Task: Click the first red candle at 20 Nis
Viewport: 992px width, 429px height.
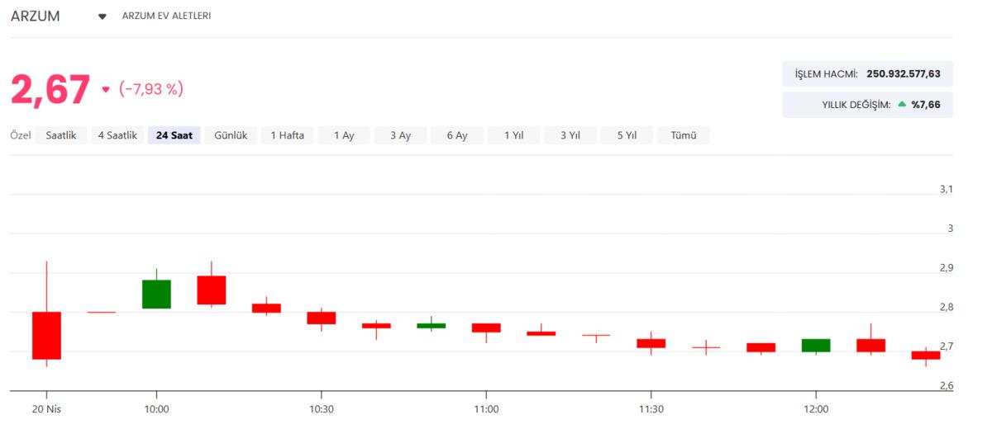Action: point(46,335)
